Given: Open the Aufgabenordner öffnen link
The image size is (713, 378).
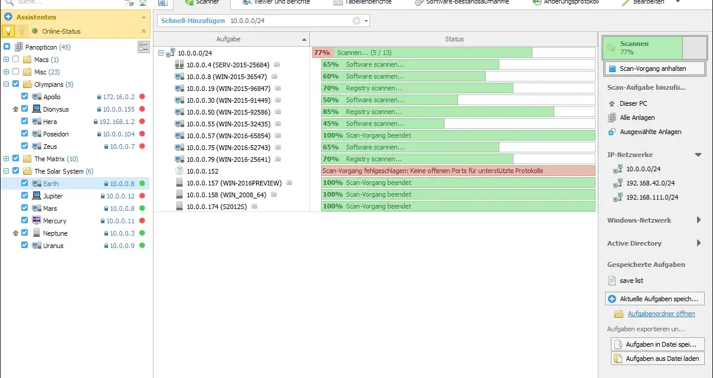Looking at the screenshot, I should [x=661, y=314].
